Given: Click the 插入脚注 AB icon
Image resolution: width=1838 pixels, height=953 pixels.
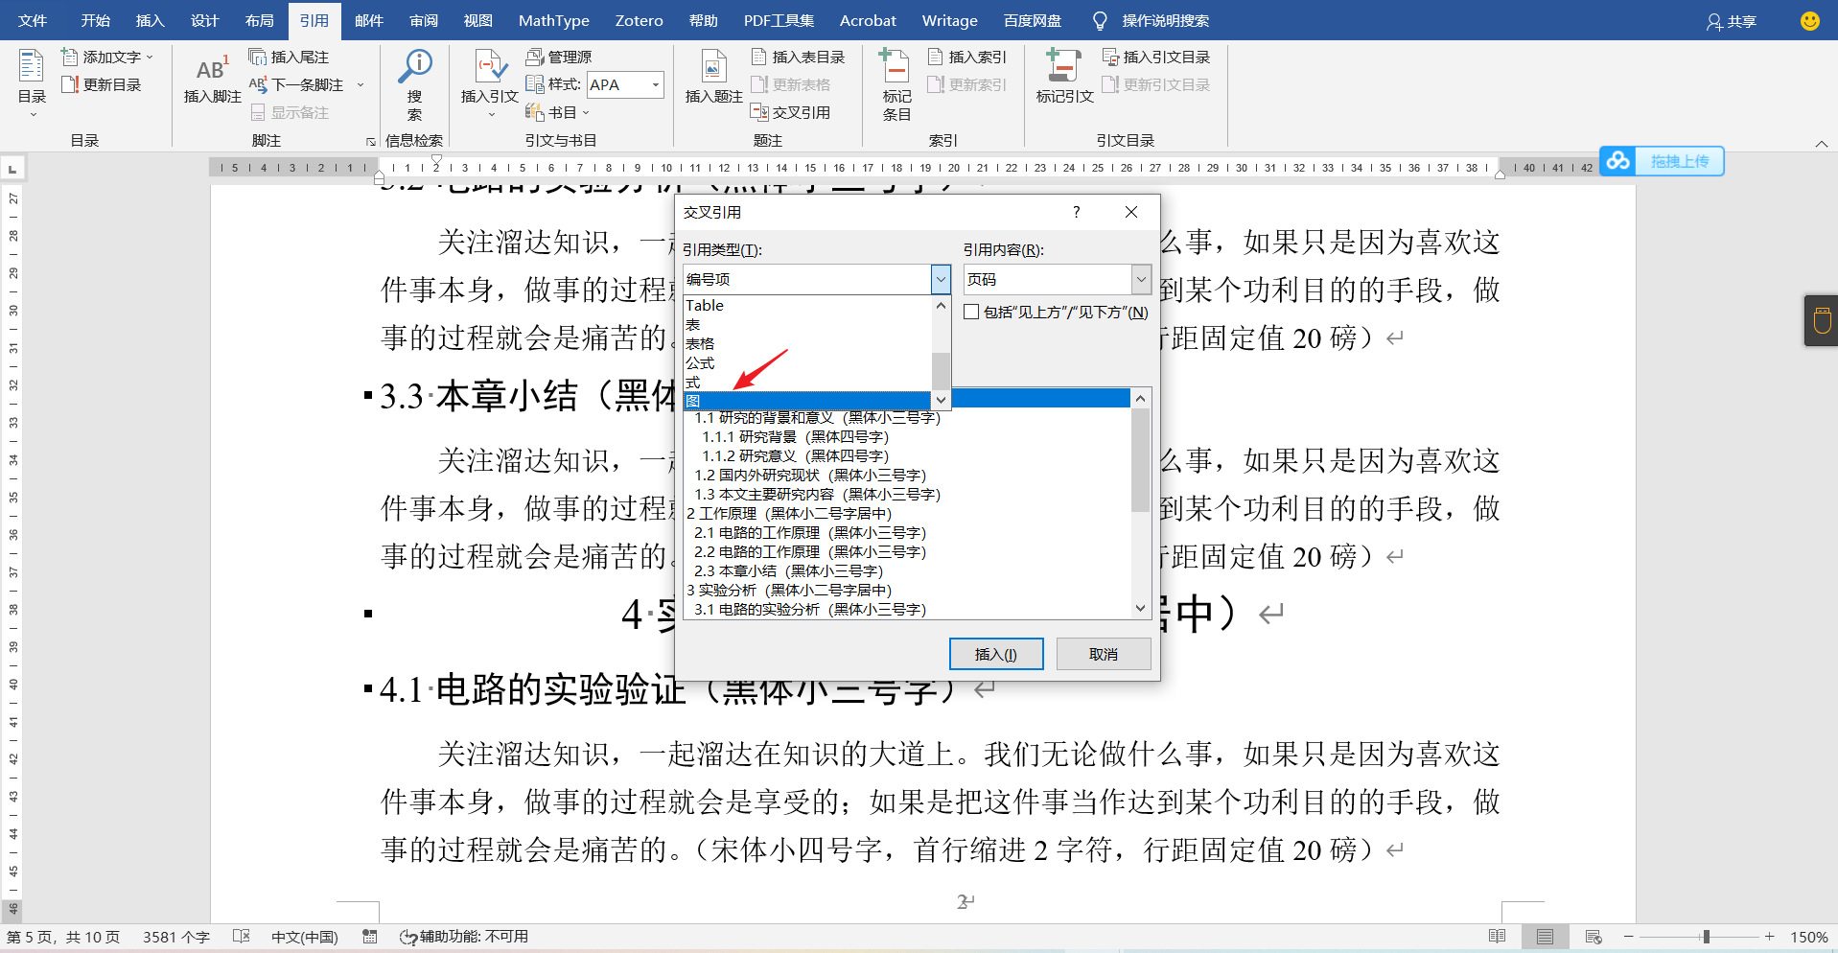Looking at the screenshot, I should click(212, 78).
